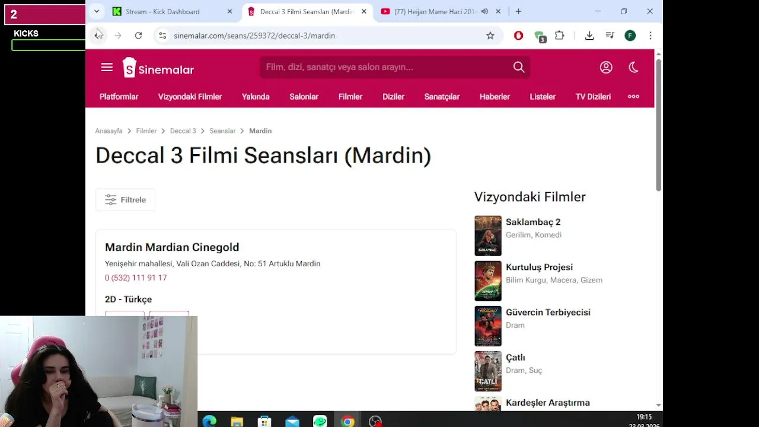View site information icon in address bar
759x427 pixels.
click(162, 36)
